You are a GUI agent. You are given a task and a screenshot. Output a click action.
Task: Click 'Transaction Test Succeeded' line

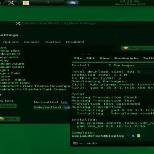point(106,104)
